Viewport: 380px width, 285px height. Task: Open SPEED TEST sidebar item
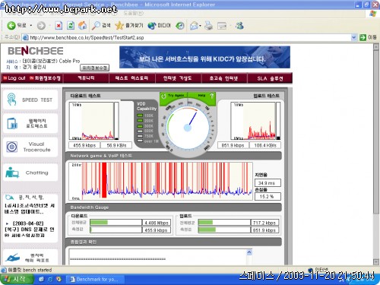click(30, 100)
